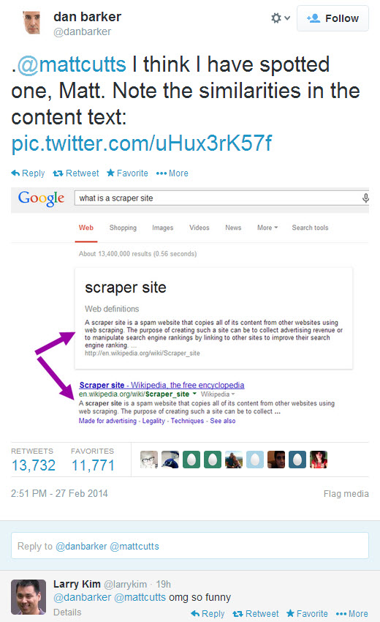Viewport: 380px width, 622px height.
Task: Click the Follow button
Action: point(332,18)
